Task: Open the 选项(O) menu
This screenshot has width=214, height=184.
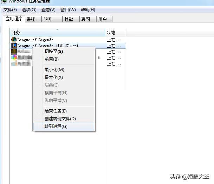Action: coord(29,10)
